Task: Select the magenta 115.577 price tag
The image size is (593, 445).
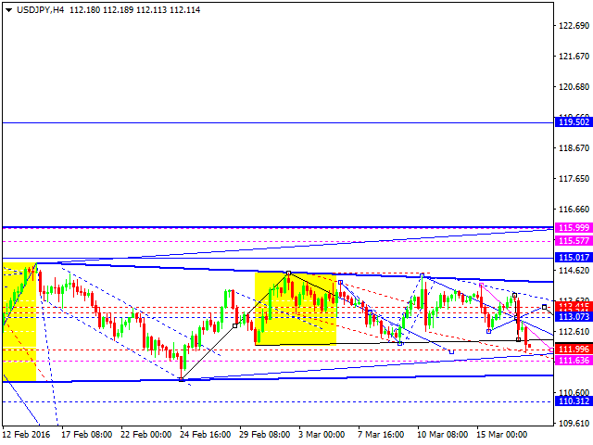Action: point(571,241)
